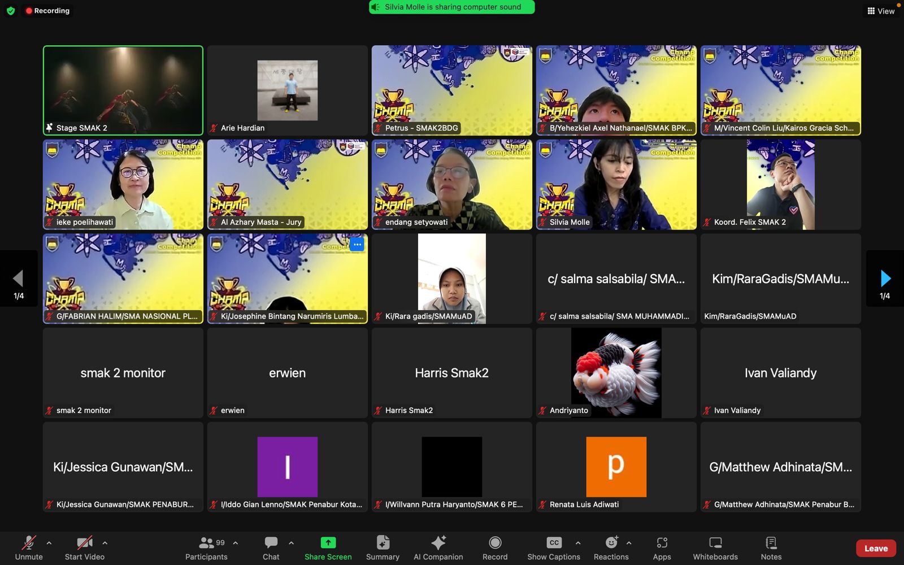Click muted mic icon on Ivan Valiandy label

click(707, 411)
